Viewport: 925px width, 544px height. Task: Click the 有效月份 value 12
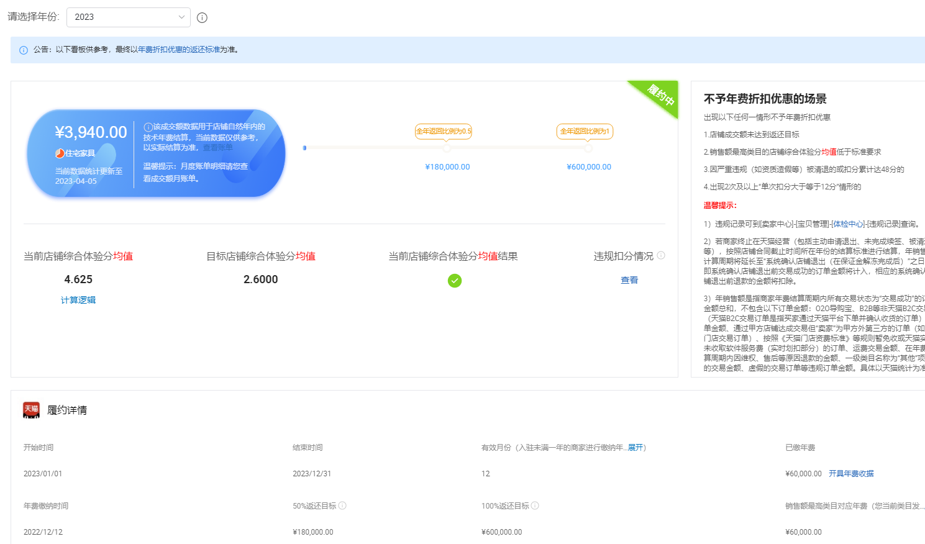486,474
